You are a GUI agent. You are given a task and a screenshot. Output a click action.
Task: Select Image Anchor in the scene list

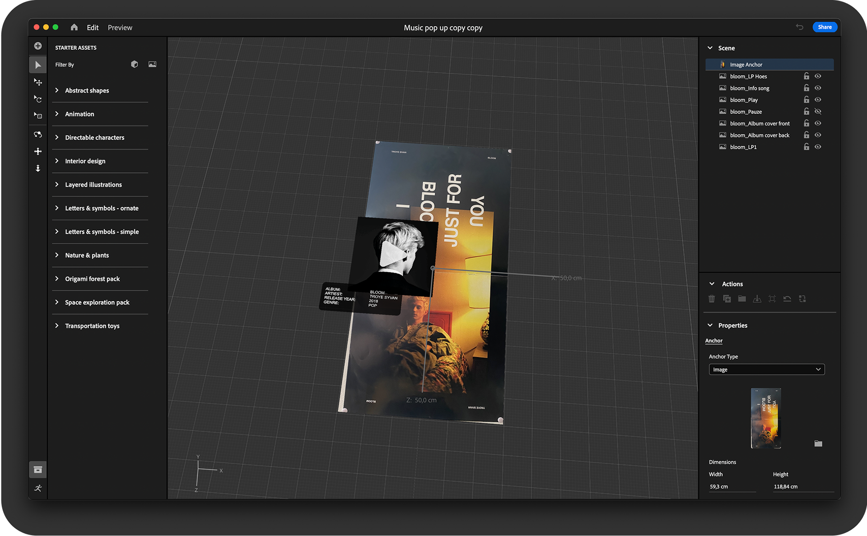tap(769, 65)
